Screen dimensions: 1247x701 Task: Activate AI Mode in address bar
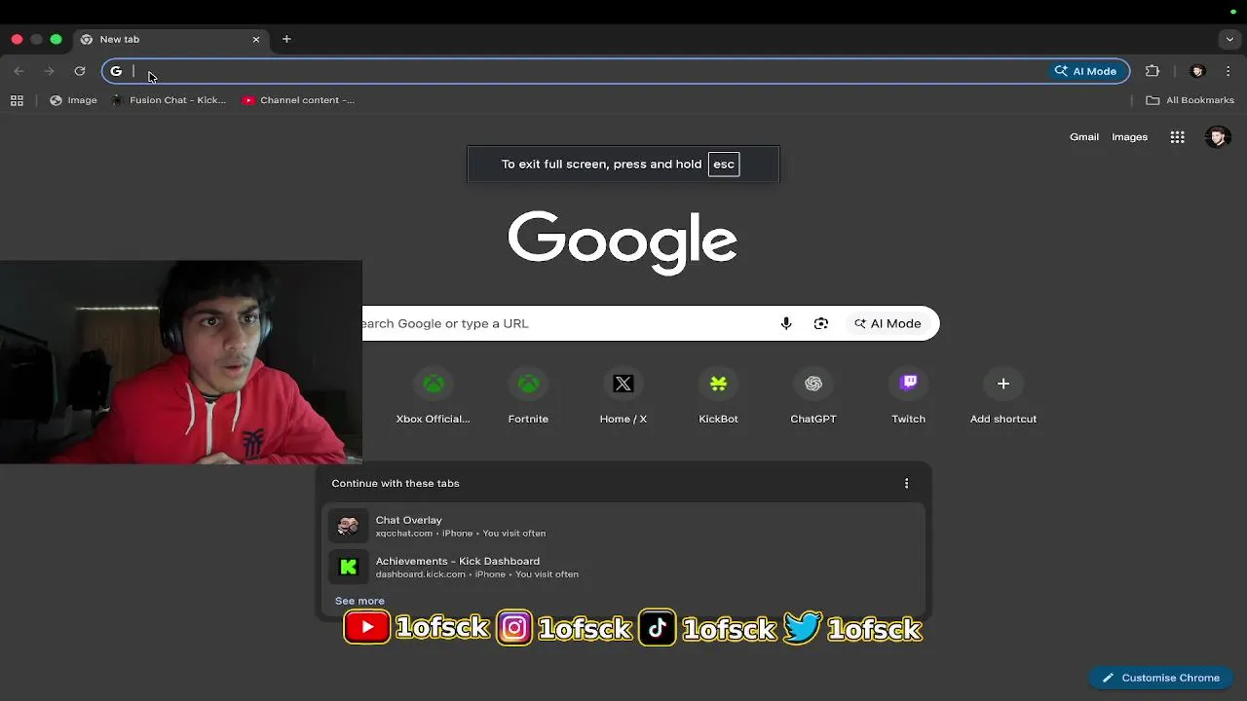click(1086, 71)
